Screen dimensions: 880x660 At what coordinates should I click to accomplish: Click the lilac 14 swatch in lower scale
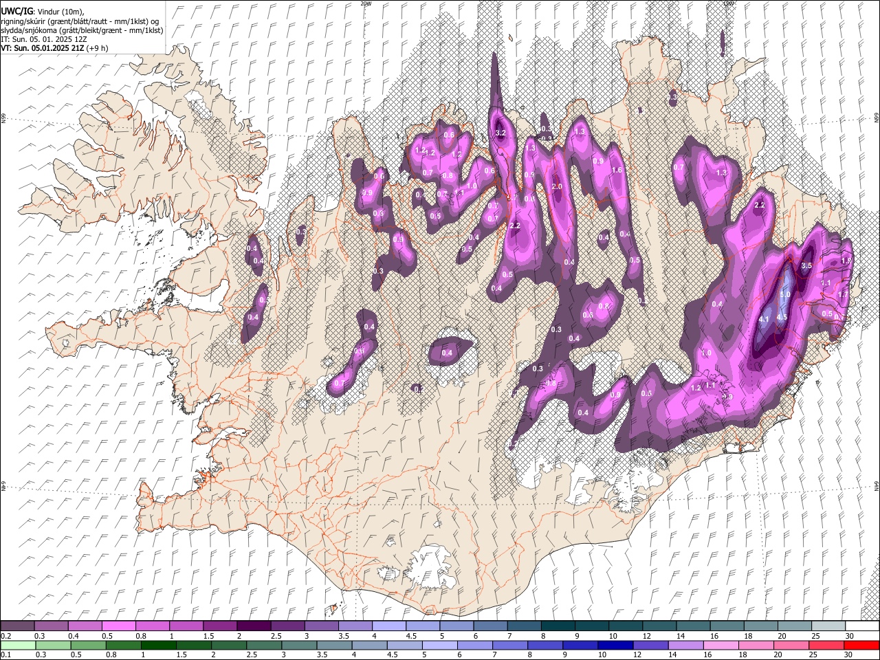(x=686, y=646)
